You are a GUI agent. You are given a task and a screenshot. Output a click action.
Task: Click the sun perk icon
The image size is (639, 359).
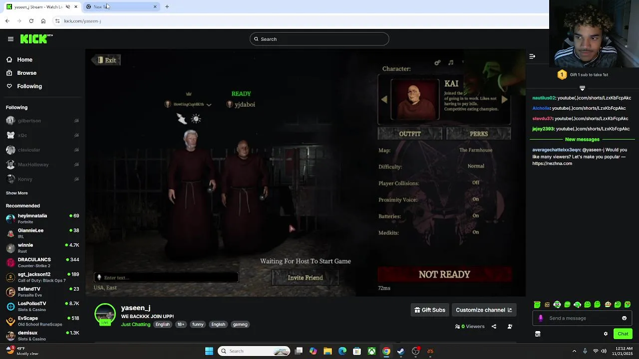click(196, 118)
